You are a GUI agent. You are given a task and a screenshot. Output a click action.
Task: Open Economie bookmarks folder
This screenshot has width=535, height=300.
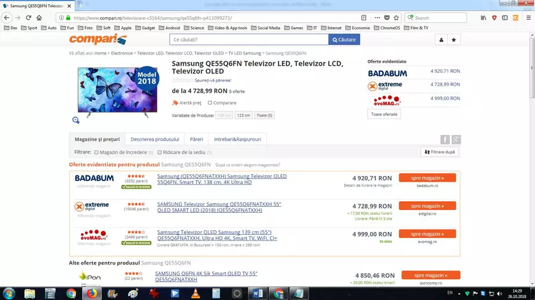[357, 28]
